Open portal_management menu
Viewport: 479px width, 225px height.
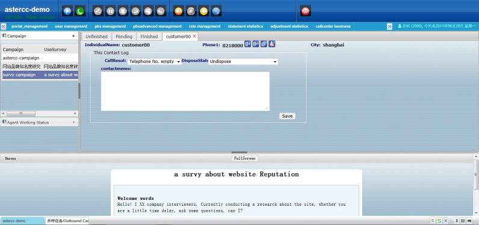(29, 26)
